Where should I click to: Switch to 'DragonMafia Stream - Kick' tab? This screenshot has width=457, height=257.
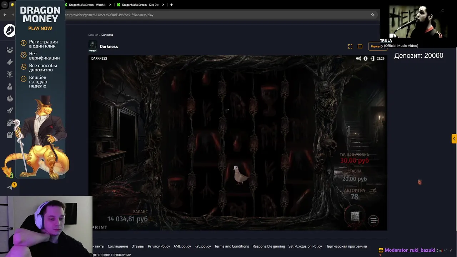tap(141, 5)
